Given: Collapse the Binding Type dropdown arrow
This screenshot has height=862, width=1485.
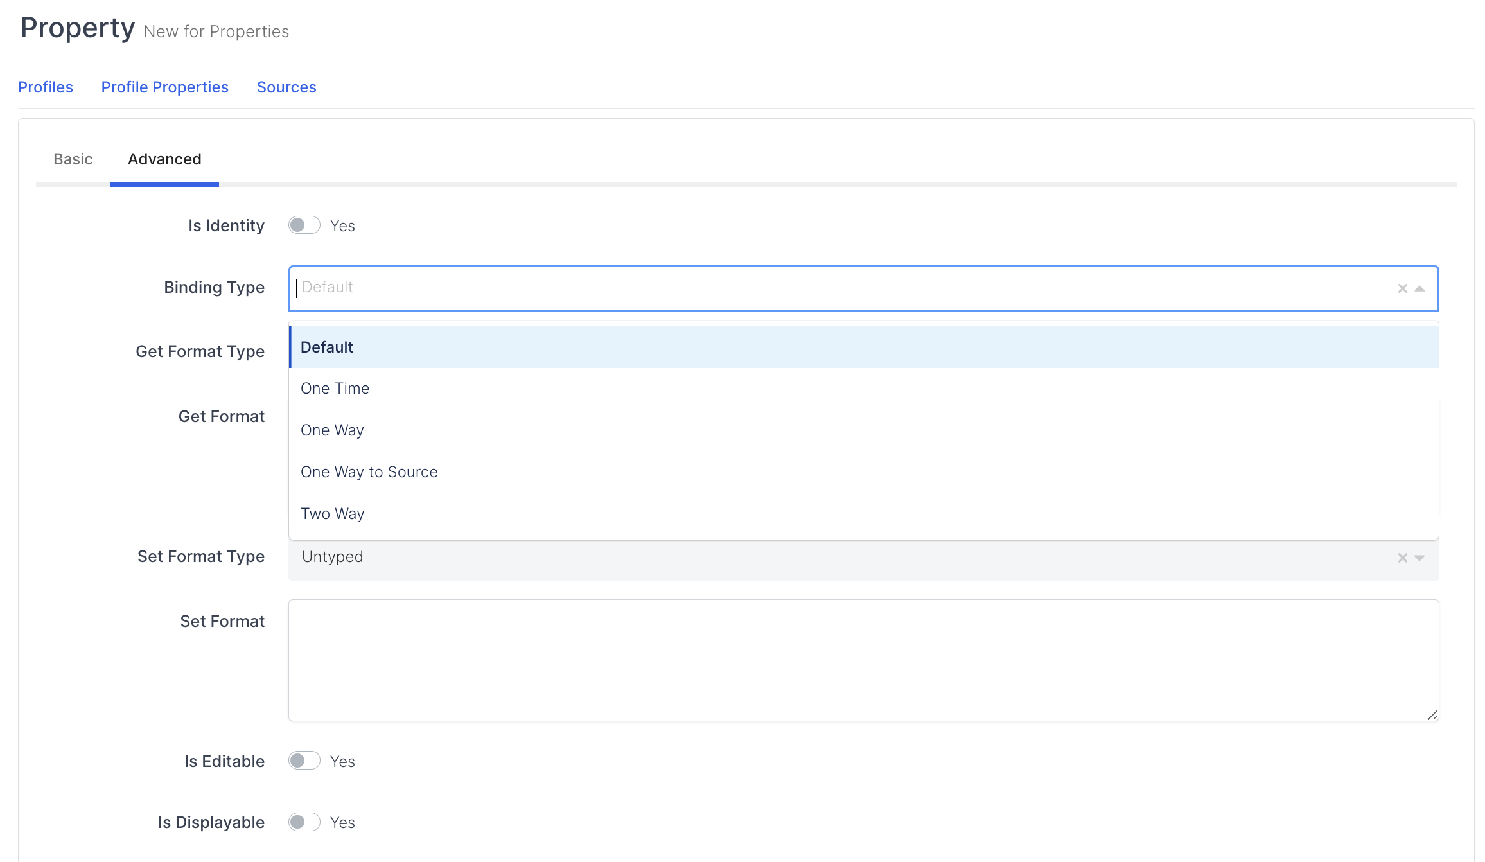Looking at the screenshot, I should [x=1420, y=289].
